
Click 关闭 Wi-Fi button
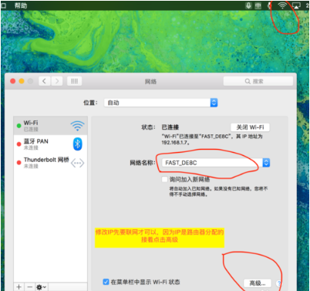coord(250,127)
